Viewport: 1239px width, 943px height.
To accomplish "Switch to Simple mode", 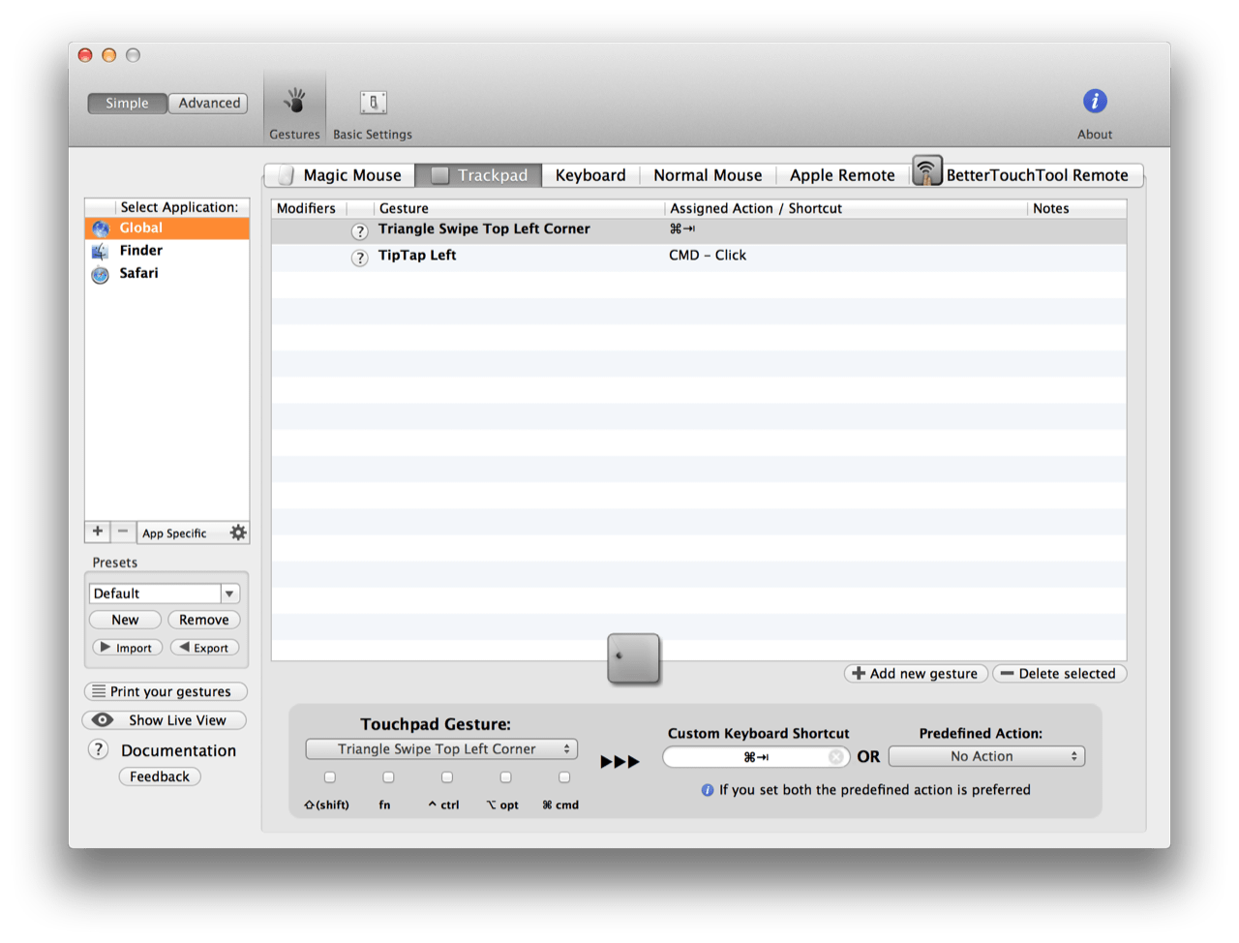I will (127, 104).
